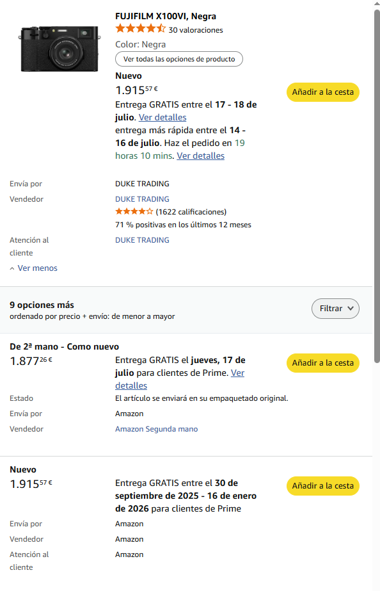
Task: Open the Filtrar dropdown
Action: [335, 309]
